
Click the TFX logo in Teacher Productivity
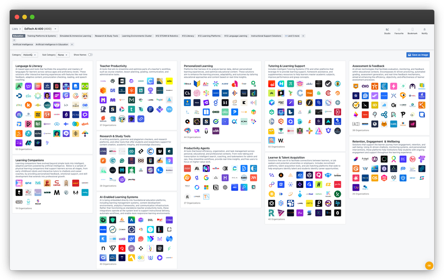169,109
